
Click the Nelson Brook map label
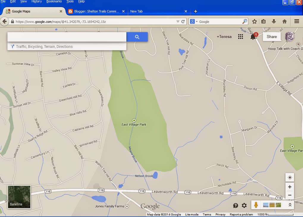(144, 176)
